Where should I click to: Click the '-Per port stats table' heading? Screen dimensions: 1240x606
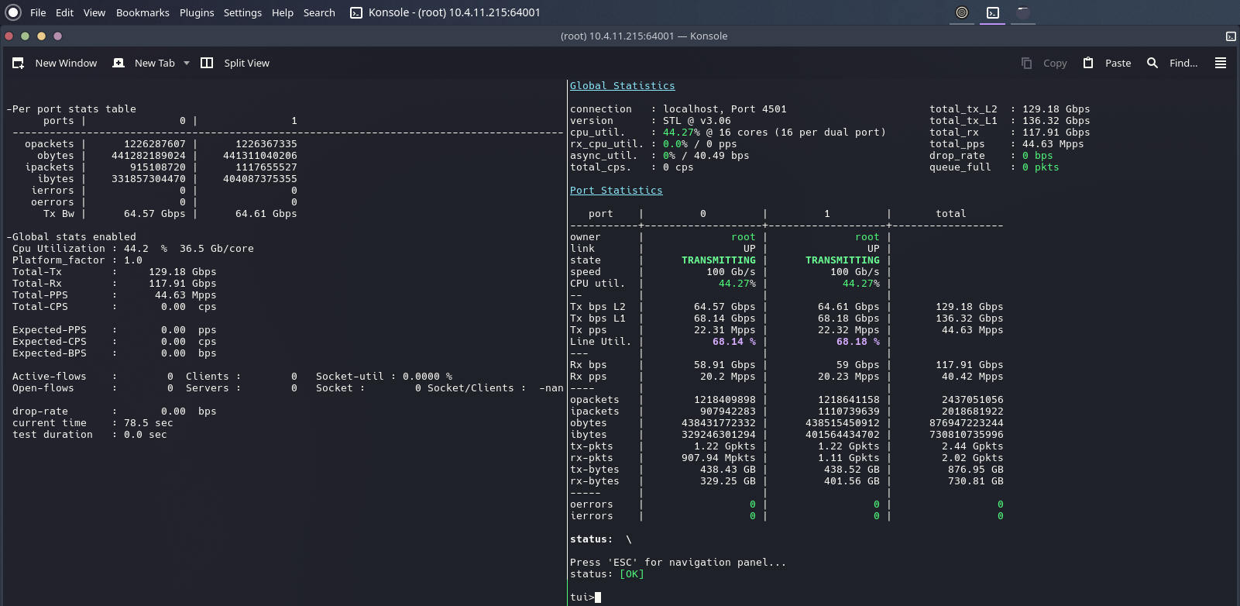pyautogui.click(x=71, y=109)
